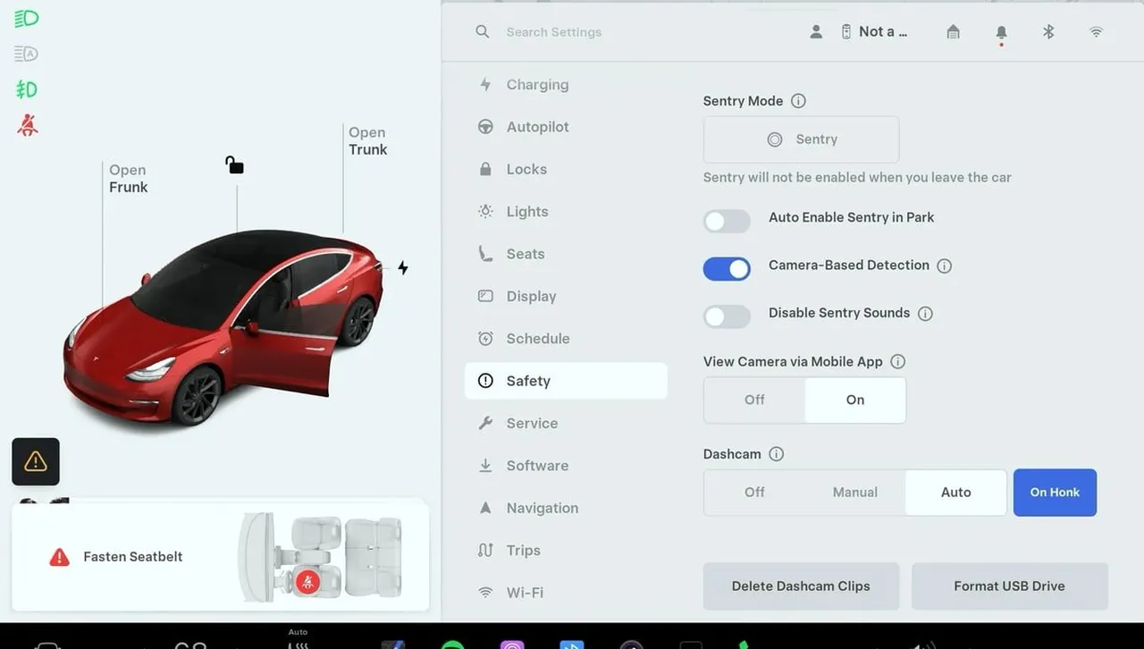1144x649 pixels.
Task: Tap the red seatbelt warning indicator
Action: click(x=28, y=125)
